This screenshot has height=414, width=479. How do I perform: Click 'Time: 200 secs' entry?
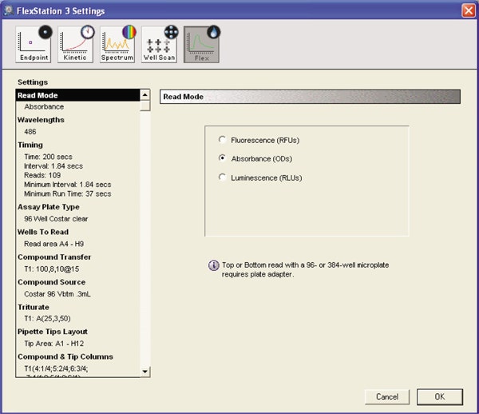pyautogui.click(x=48, y=157)
